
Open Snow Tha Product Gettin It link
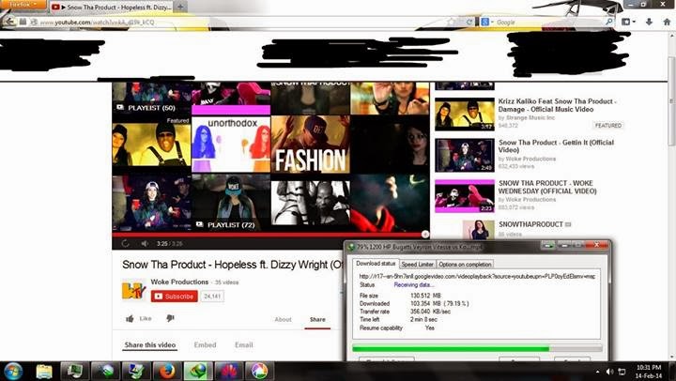(556, 146)
